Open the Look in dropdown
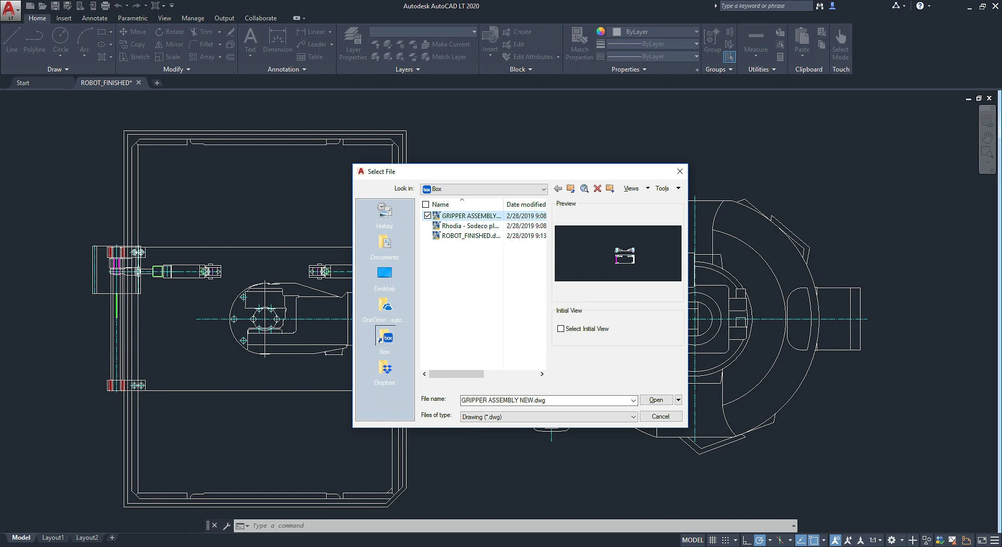 [x=543, y=189]
